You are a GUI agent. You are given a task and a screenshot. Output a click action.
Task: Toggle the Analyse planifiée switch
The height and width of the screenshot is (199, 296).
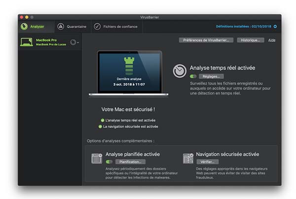[x=109, y=162]
